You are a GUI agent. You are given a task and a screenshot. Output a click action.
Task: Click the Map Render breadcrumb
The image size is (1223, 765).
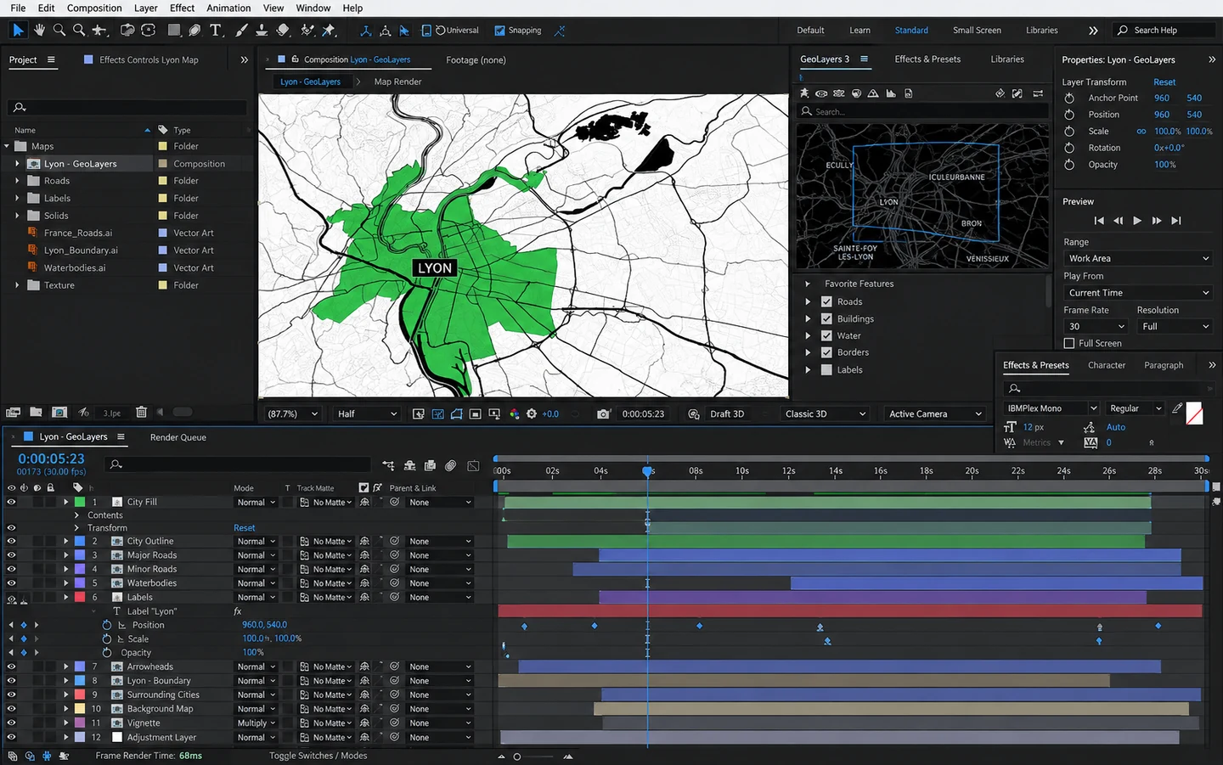click(x=397, y=82)
